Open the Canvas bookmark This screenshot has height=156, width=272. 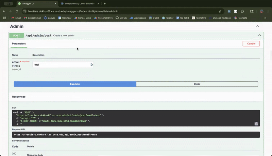point(50,18)
